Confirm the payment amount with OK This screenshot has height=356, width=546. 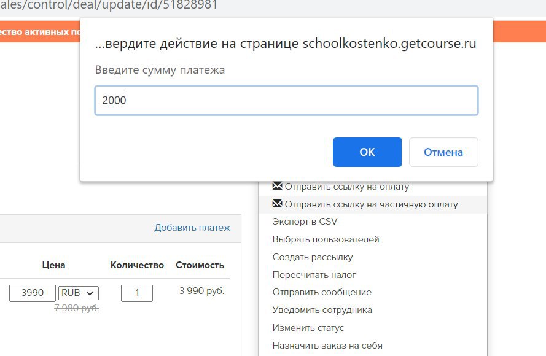pos(367,152)
